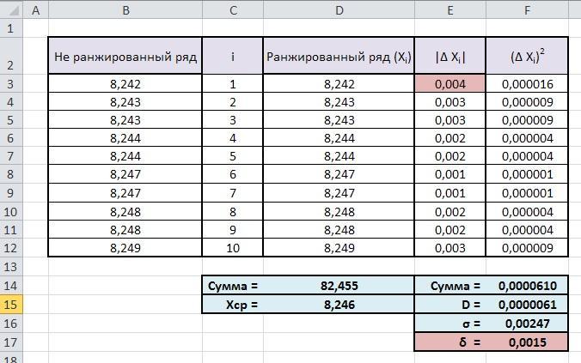
Task: Select index cell with value 6
Action: click(x=233, y=174)
